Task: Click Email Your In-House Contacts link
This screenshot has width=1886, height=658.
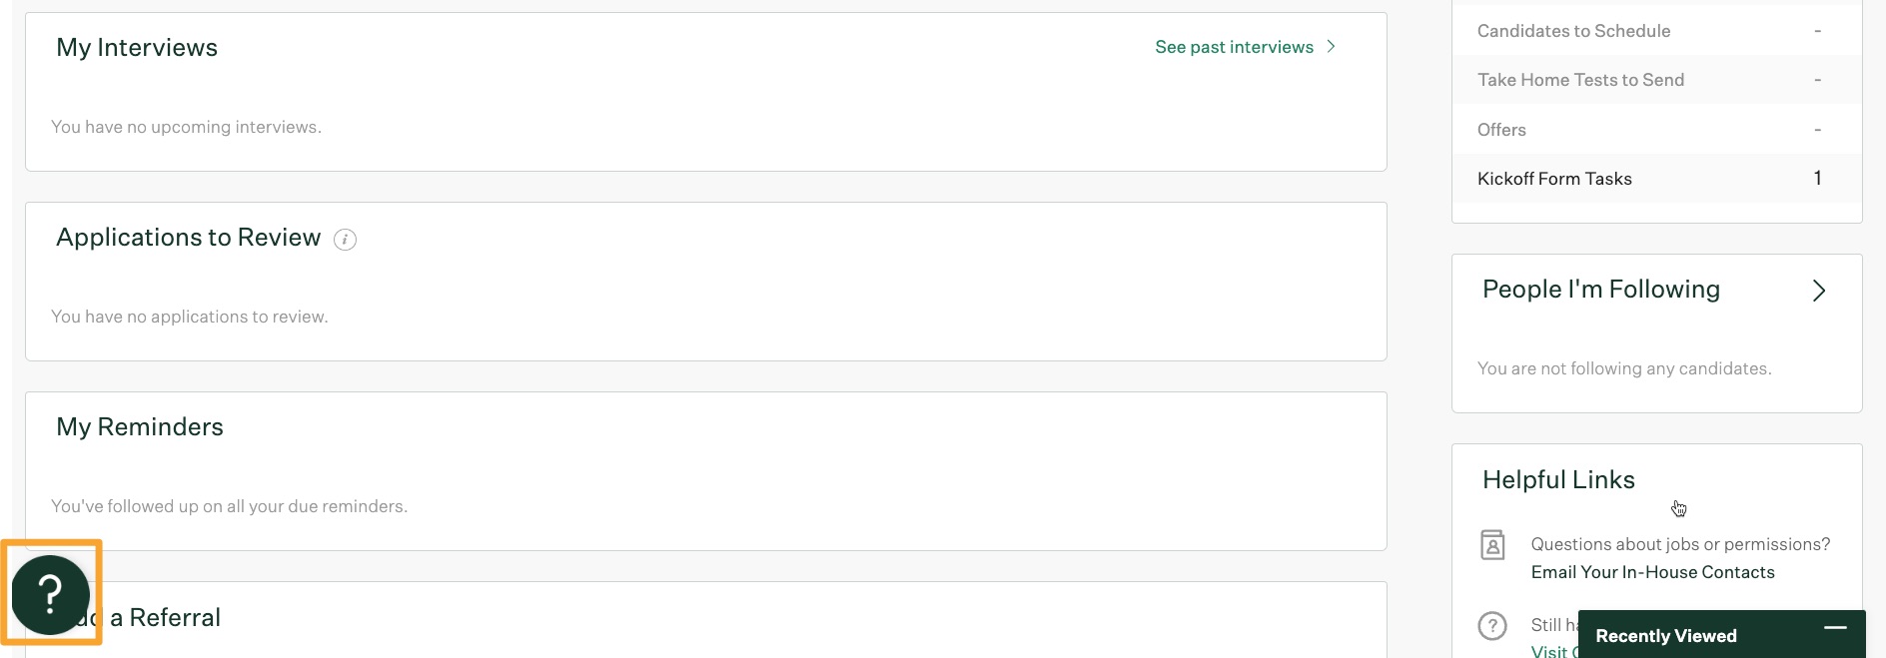Action: pyautogui.click(x=1652, y=572)
